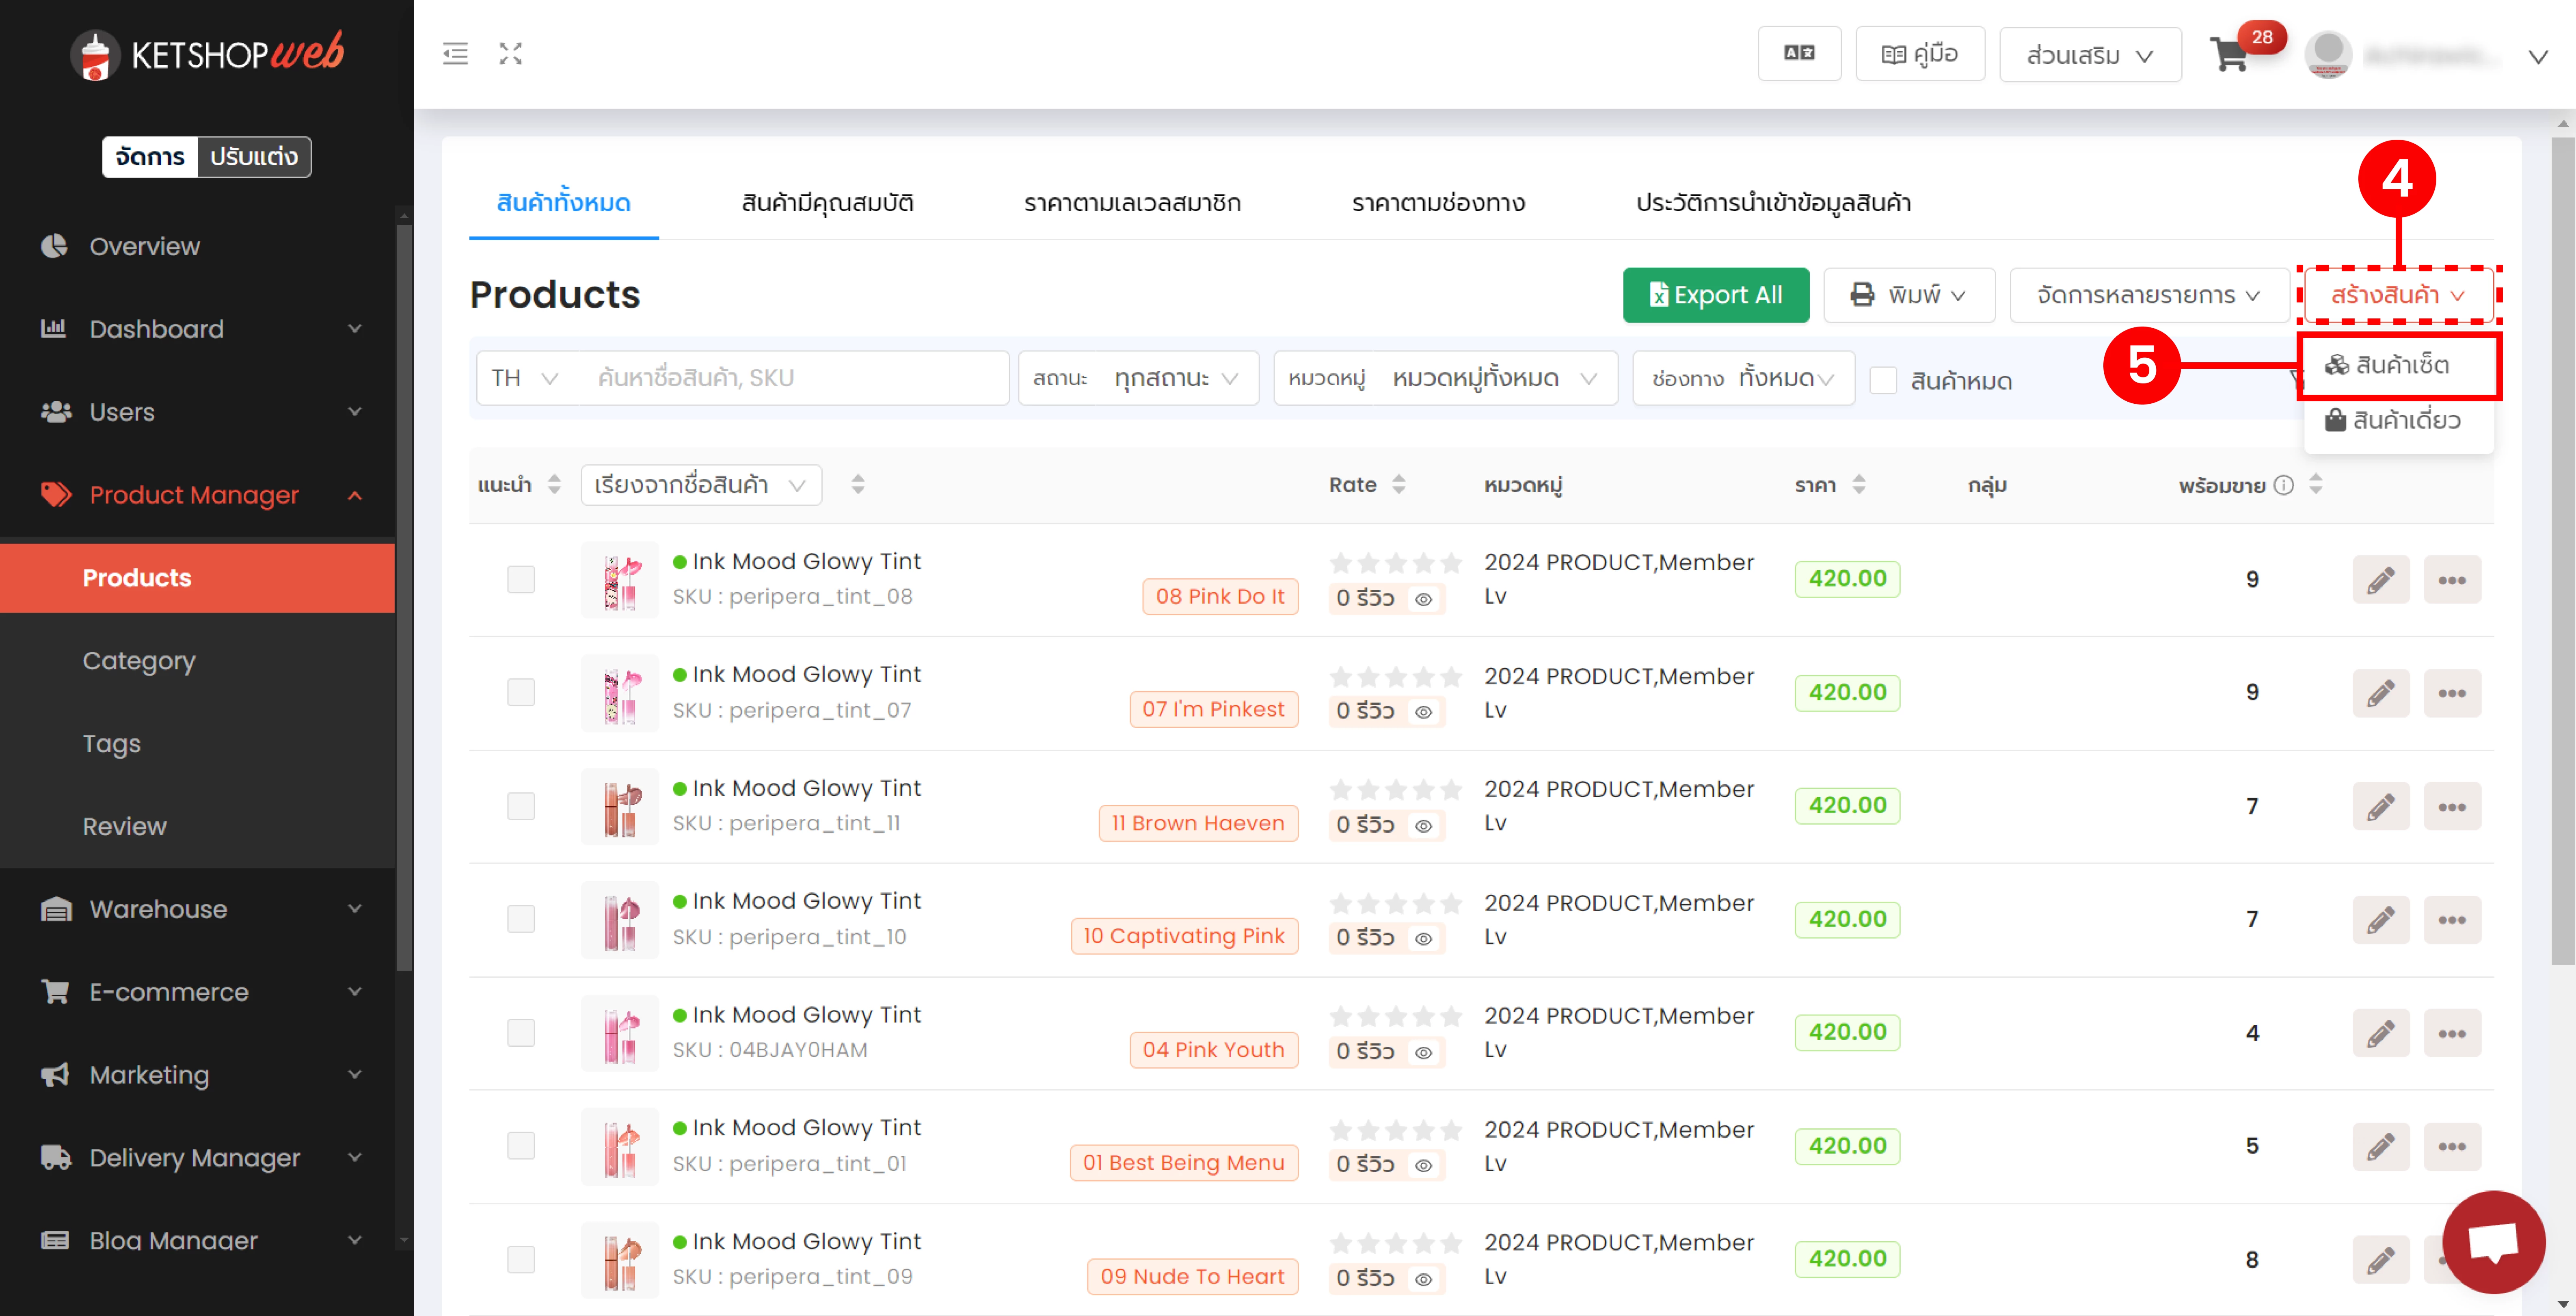The height and width of the screenshot is (1316, 2576).
Task: Open the จัดการหลายรายการ dropdown
Action: 2149,295
